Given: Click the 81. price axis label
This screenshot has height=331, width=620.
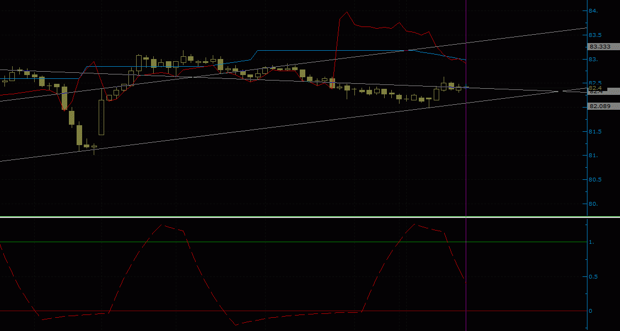Looking at the screenshot, I should tap(594, 156).
